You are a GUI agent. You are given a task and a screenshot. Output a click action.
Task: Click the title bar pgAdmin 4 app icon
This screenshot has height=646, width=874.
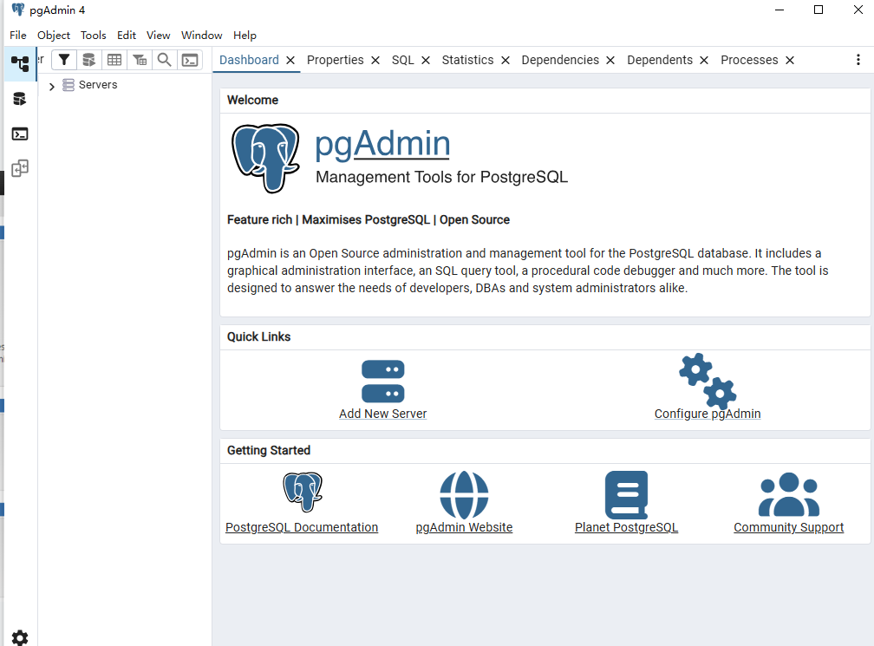(x=18, y=10)
